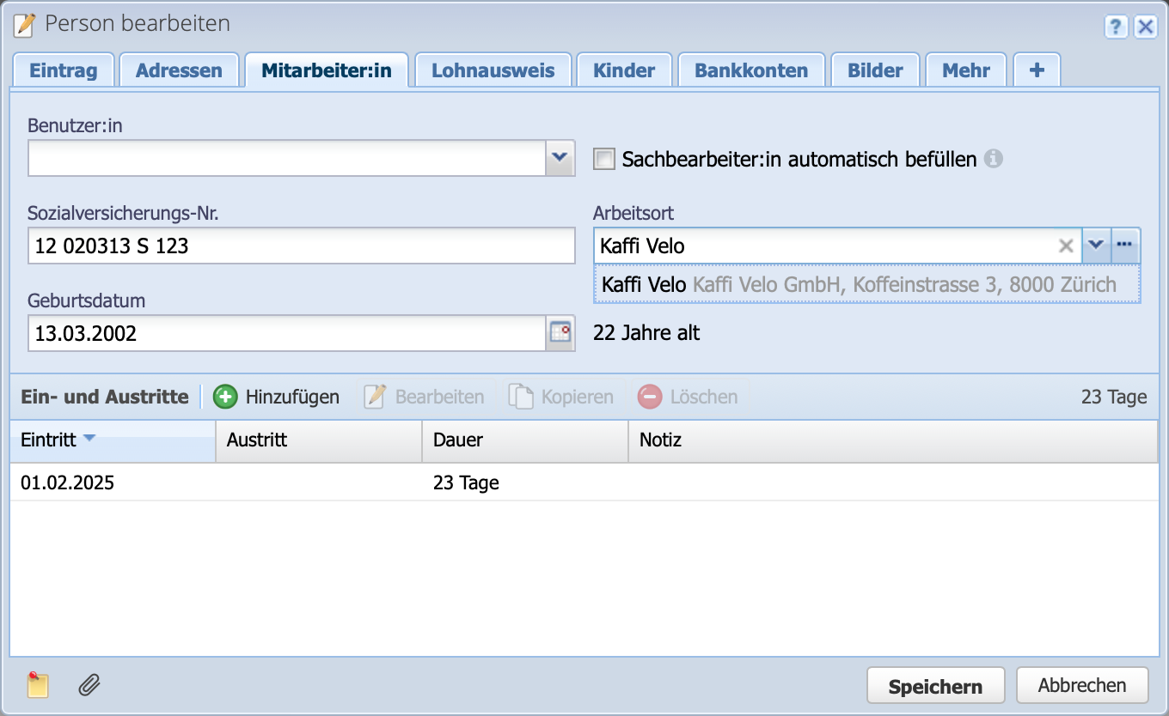The height and width of the screenshot is (716, 1169).
Task: Open the Benutzer:in dropdown list
Action: [x=560, y=158]
